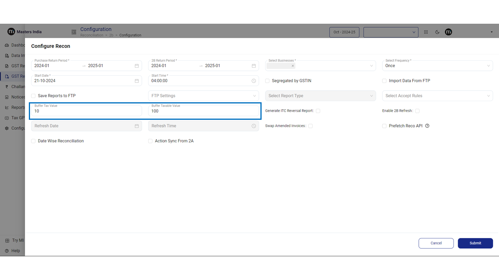Open calendar icon in Start Date field
Screen dimensions: 499x280
pyautogui.click(x=137, y=81)
